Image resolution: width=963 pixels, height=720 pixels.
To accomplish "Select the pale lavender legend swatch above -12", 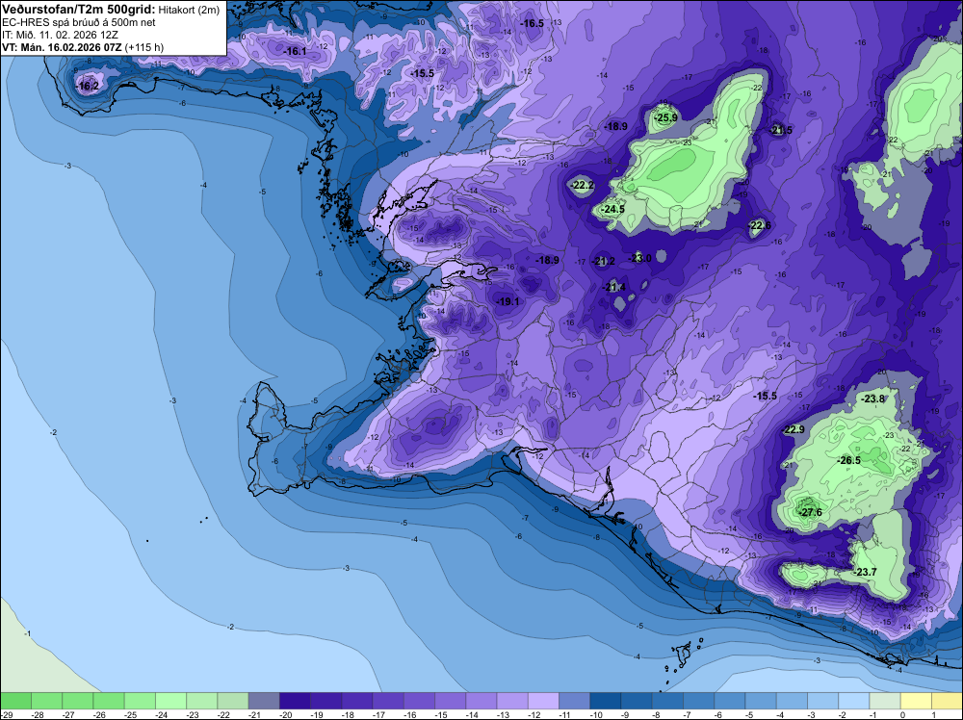I will click(543, 701).
